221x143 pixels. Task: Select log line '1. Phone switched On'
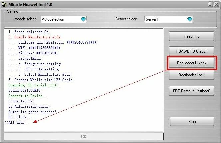[x=29, y=32]
